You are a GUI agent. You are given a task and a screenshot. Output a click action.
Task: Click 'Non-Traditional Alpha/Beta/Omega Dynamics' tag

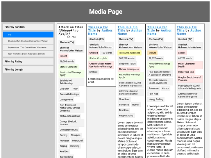click(72, 108)
